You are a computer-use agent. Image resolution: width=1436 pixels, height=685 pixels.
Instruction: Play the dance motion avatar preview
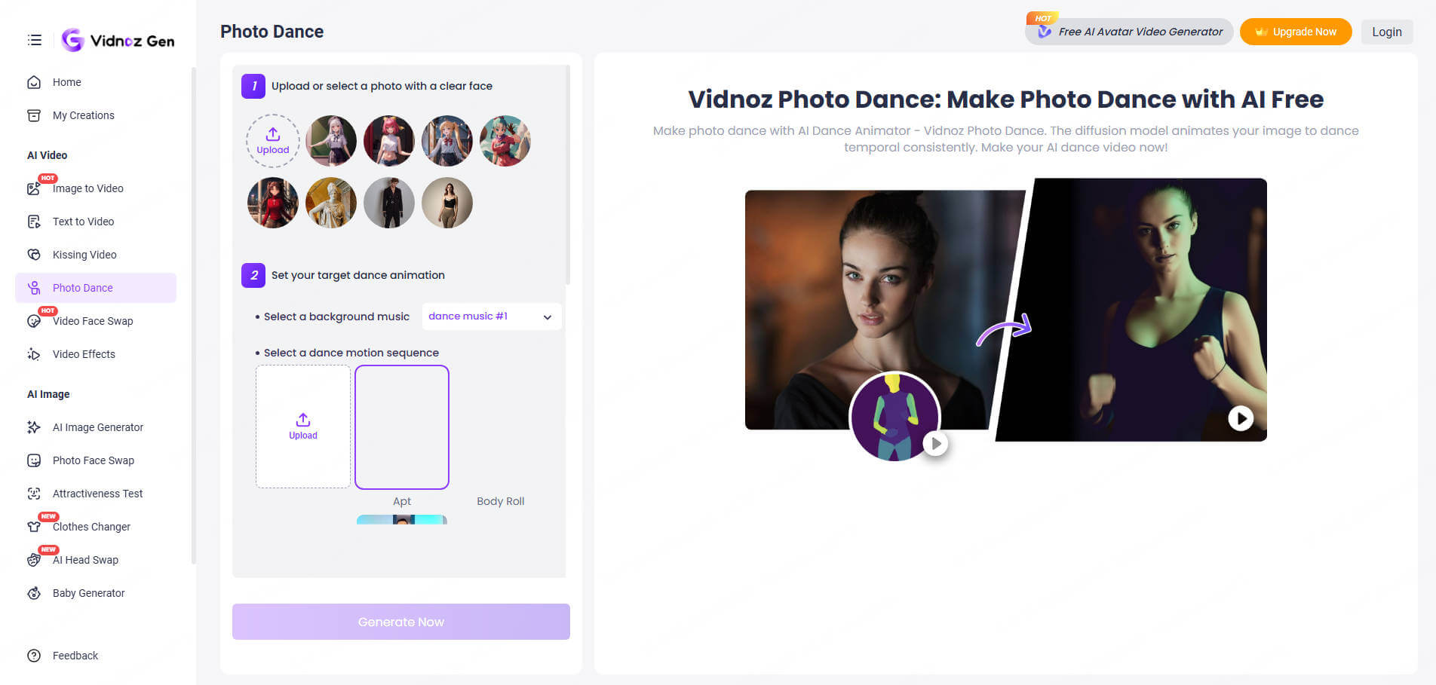point(935,444)
